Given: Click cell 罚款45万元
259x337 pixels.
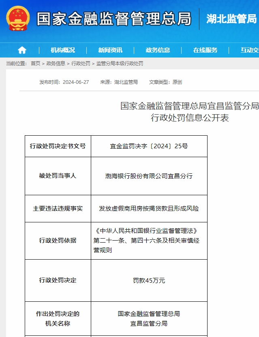Looking at the screenshot, I should 149,280.
